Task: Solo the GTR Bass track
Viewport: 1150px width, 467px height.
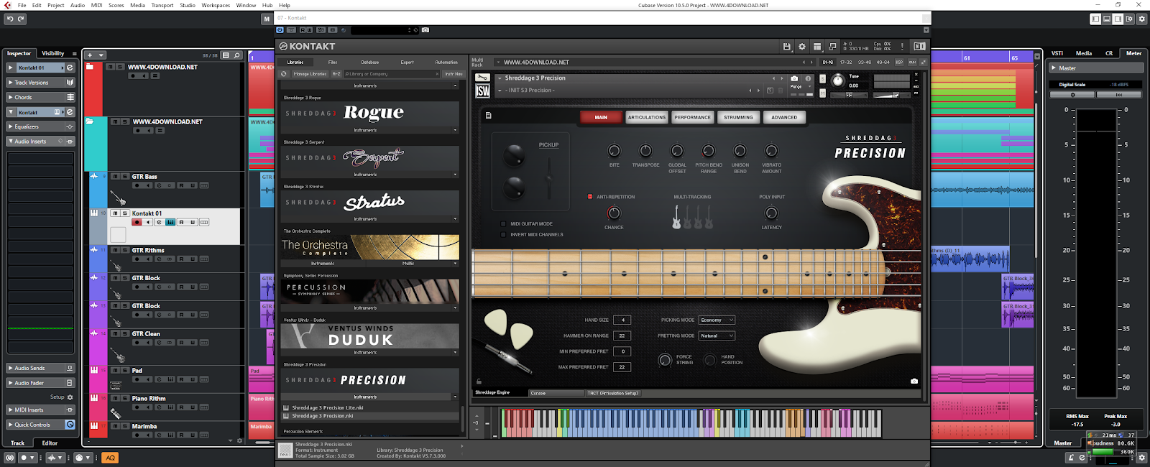Action: pos(125,176)
